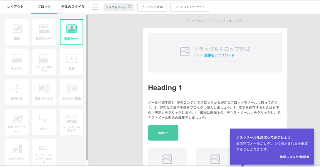Select the ソーシャルメディア block
The image size is (320, 167).
71,122
